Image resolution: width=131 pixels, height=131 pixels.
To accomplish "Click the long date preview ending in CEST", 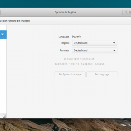I will point(80,59).
